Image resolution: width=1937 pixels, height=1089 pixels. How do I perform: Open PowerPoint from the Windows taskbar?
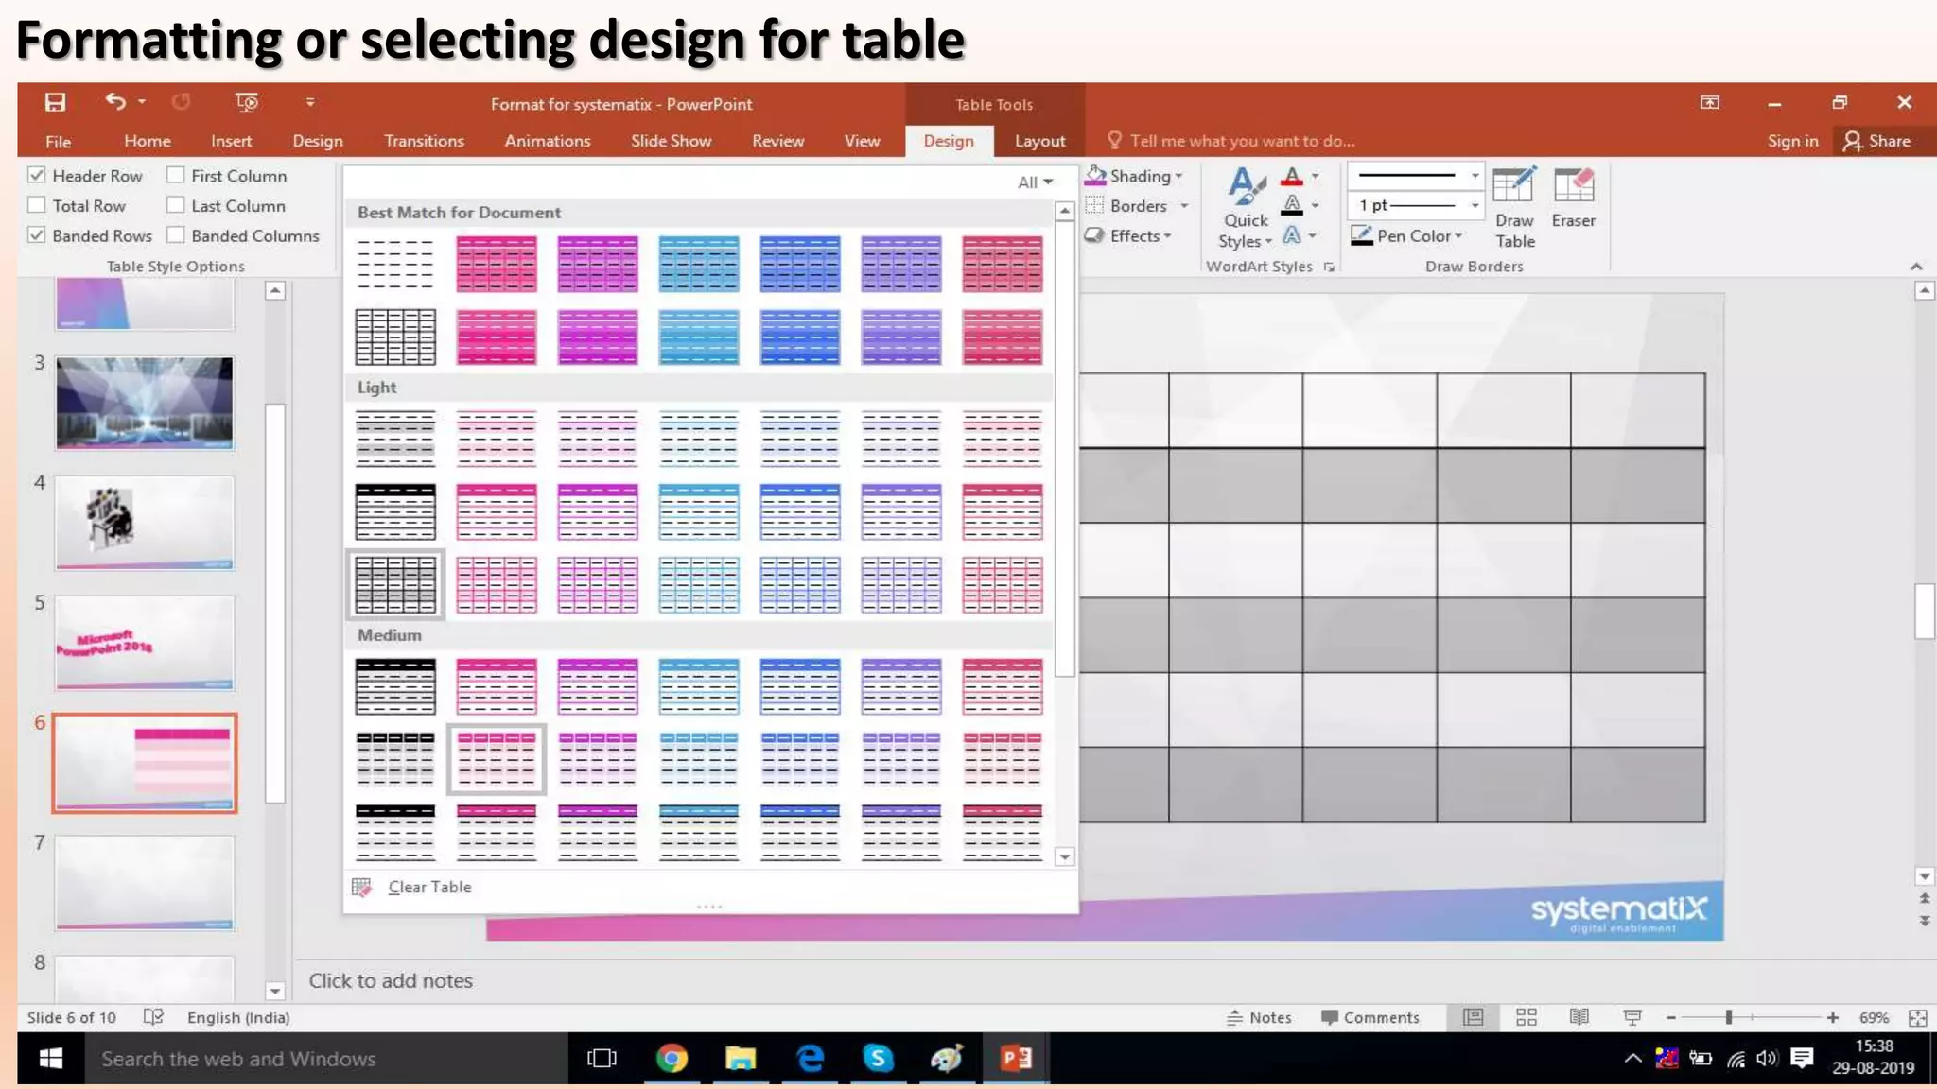tap(1016, 1058)
